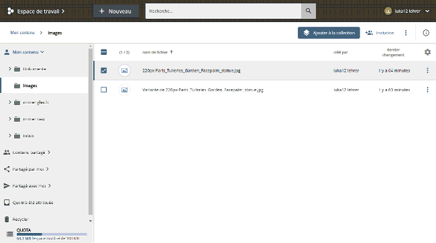The height and width of the screenshot is (243, 436).
Task: Click the Images breadcrumb
Action: [x=55, y=33]
